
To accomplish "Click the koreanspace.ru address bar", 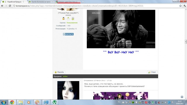I will point(96,6).
